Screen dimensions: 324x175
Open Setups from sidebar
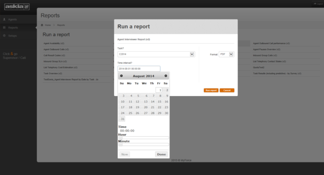(12, 36)
